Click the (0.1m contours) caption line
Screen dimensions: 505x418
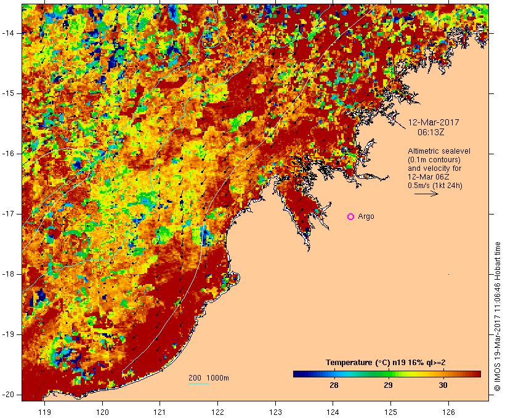coord(434,160)
